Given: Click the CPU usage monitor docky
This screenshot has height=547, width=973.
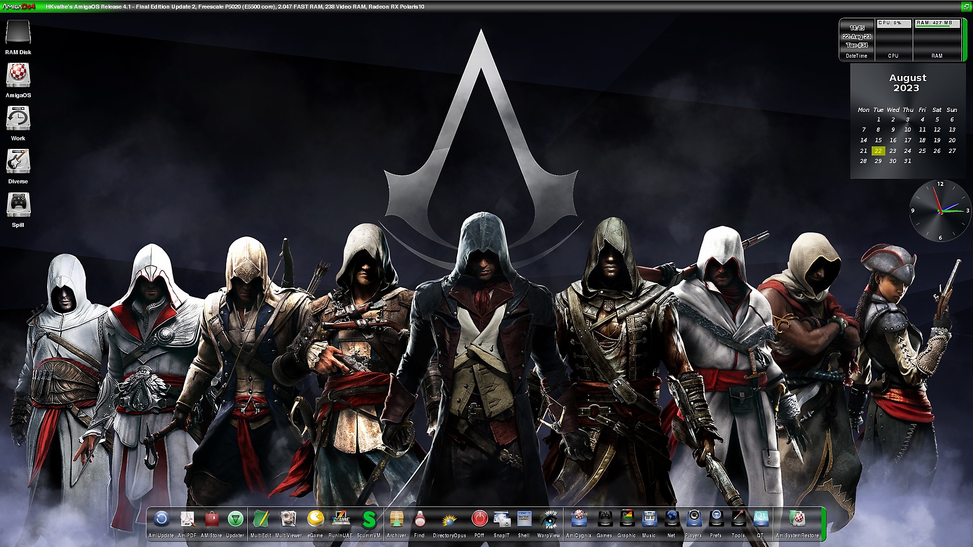Looking at the screenshot, I should (x=893, y=40).
